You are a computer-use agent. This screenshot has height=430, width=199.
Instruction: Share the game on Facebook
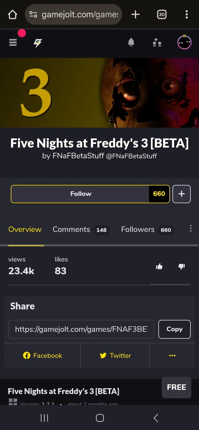tap(42, 356)
